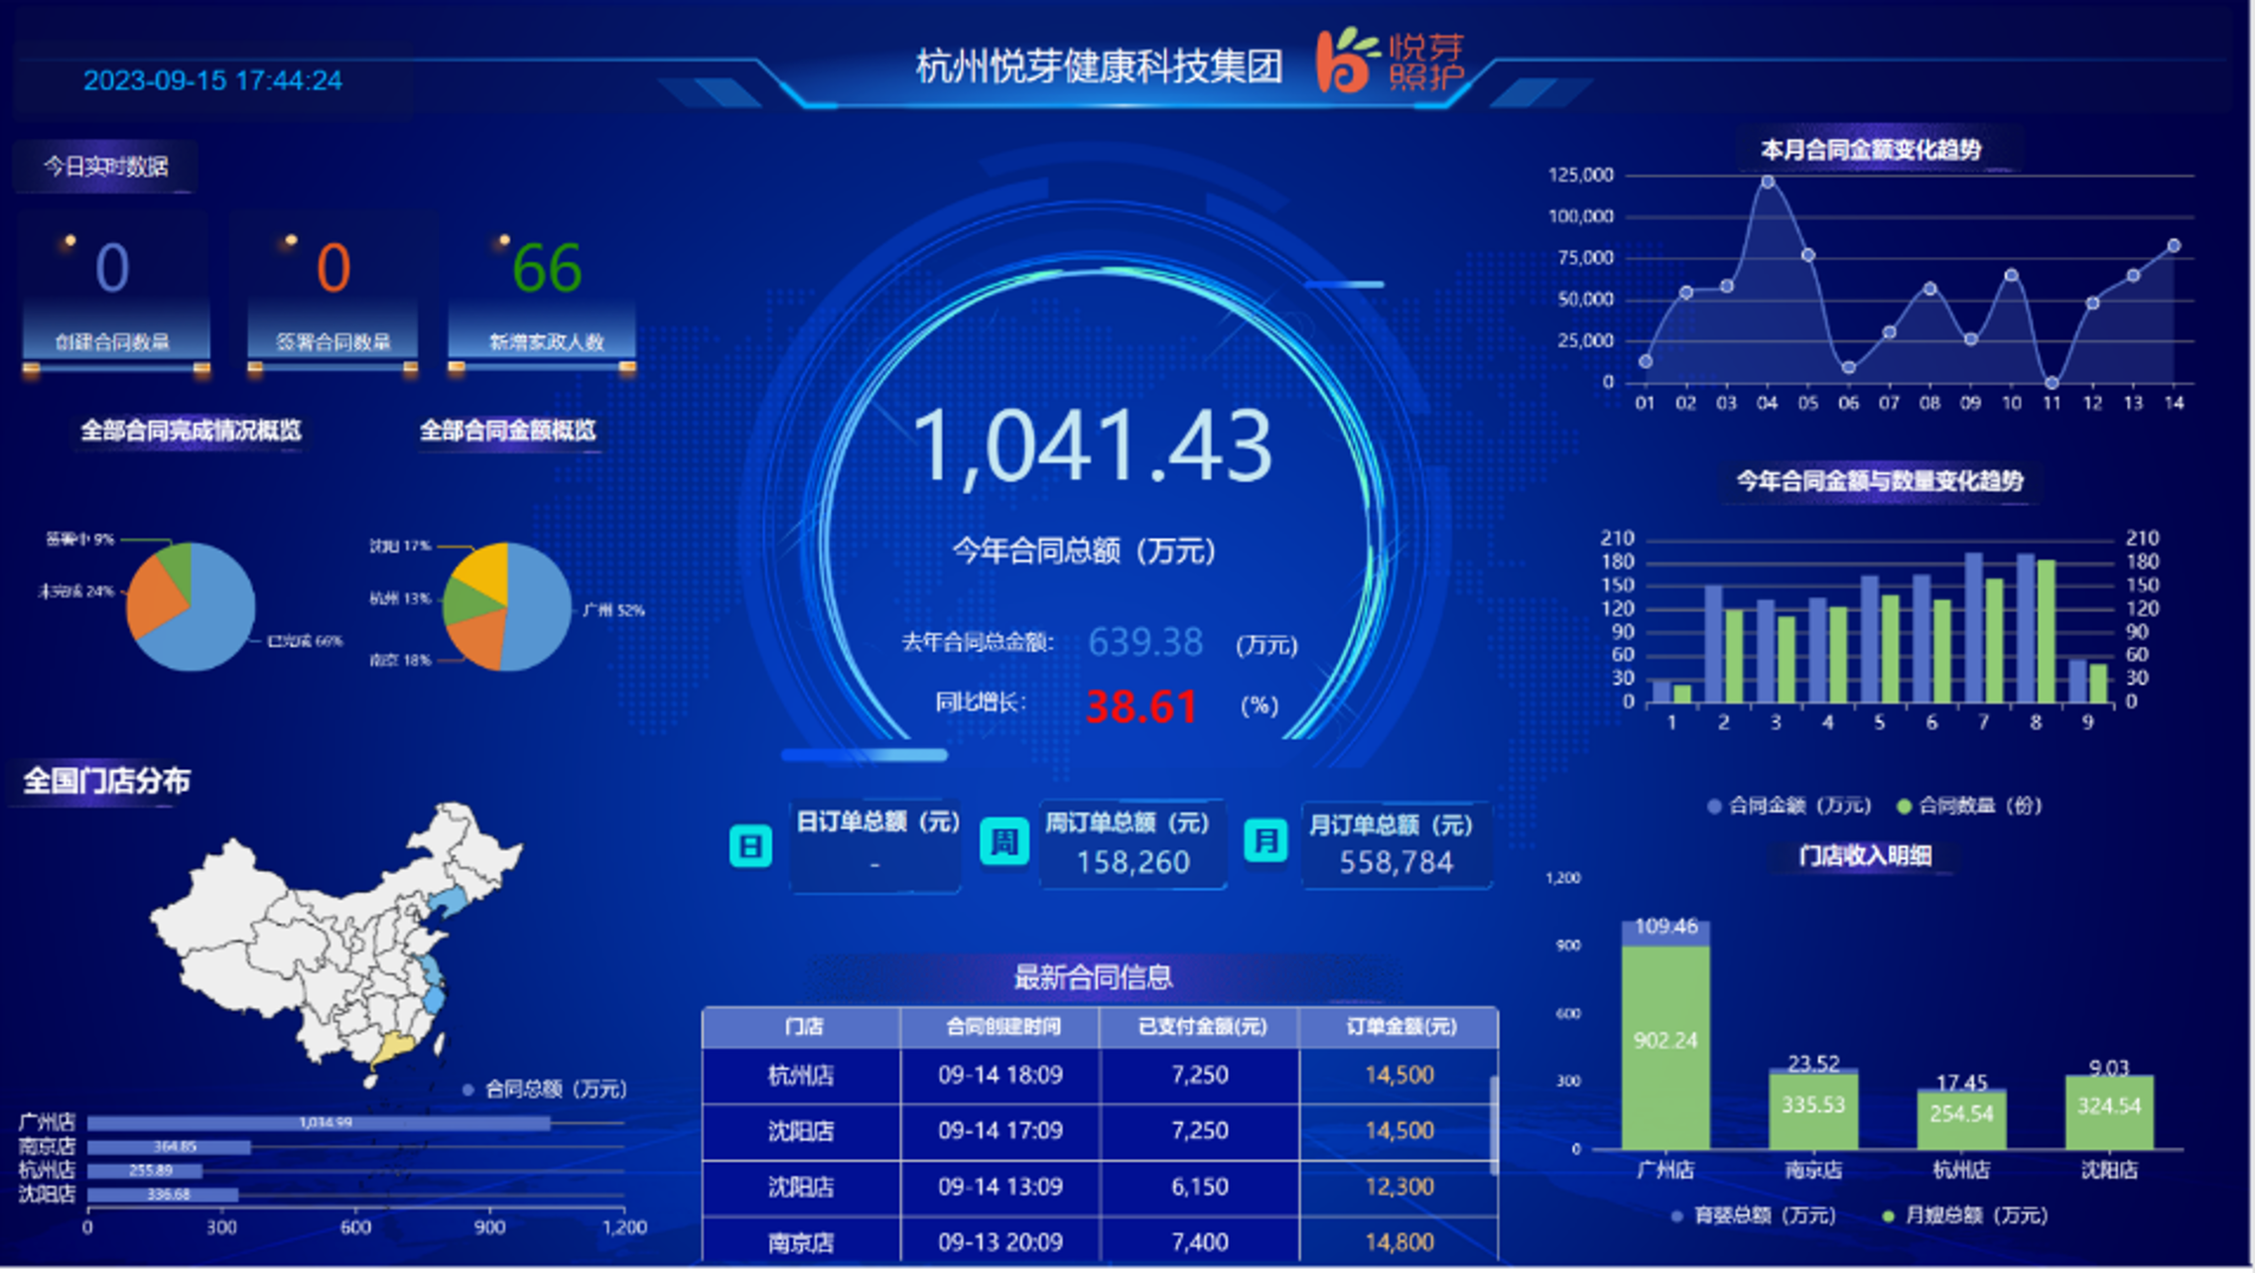
Task: Click the 南京店 horizontal bar labeled 364.85
Action: (169, 1147)
